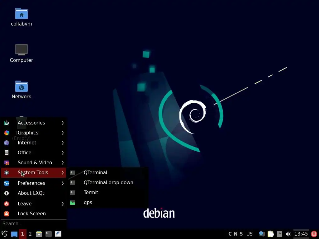Viewport: 319px width, 239px height.
Task: Expand the Leave submenu arrow
Action: tap(63, 204)
